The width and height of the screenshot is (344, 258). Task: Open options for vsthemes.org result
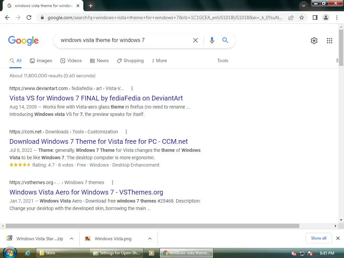pos(112,182)
